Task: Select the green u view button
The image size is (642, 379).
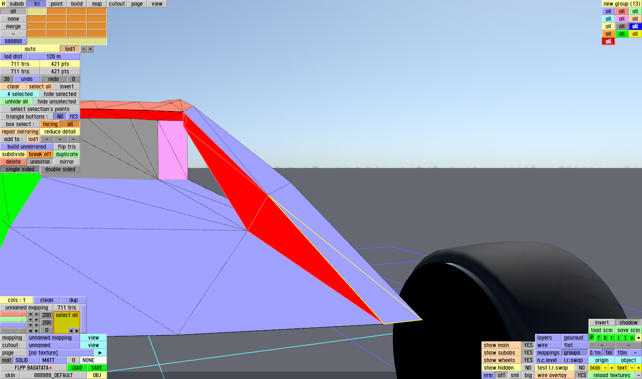Action: [632, 338]
